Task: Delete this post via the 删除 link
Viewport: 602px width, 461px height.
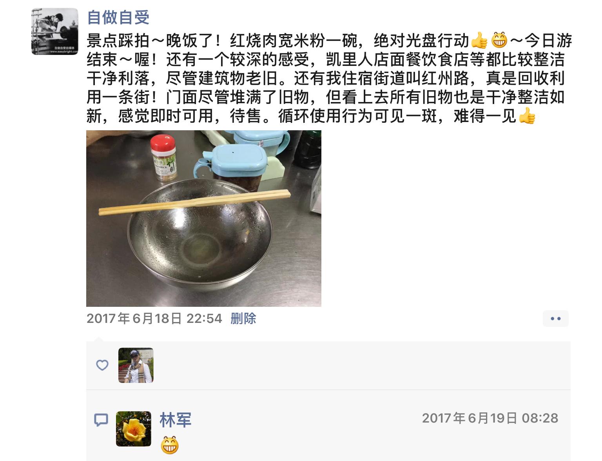Action: coord(243,318)
